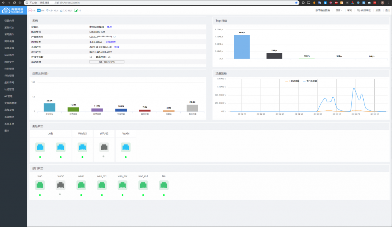Open 系统工具 in the sidebar
This screenshot has height=227, width=392.
coord(9,124)
